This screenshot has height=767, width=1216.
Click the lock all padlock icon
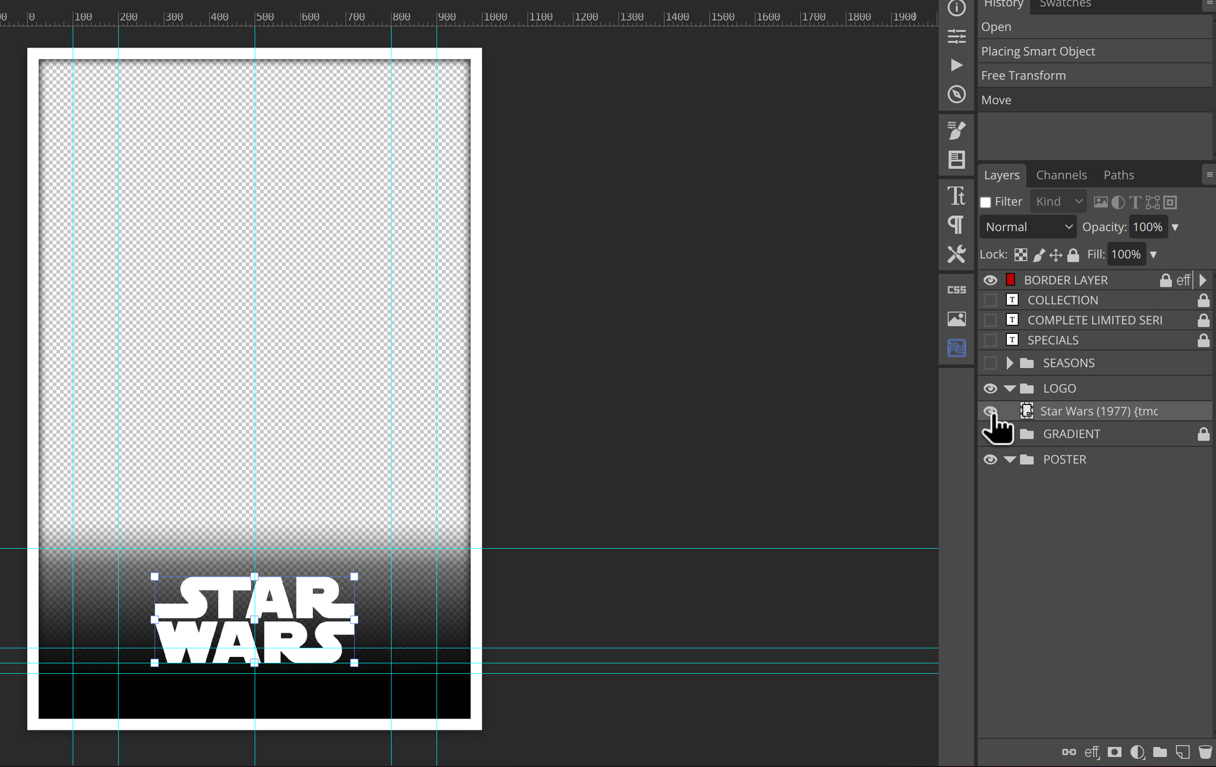tap(1073, 255)
